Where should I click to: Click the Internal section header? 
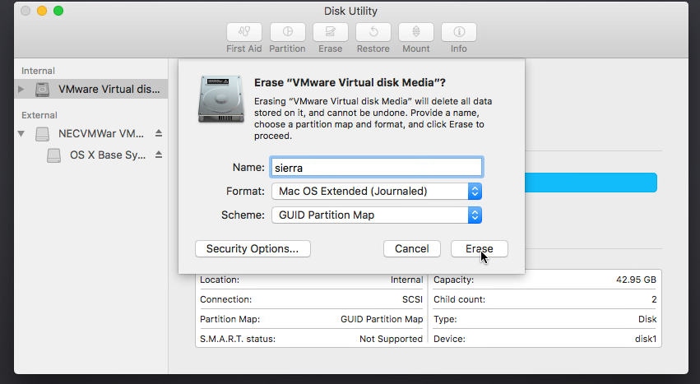click(x=38, y=71)
